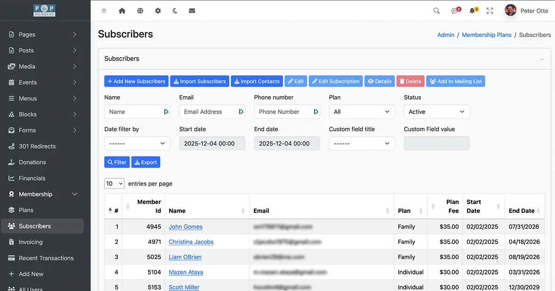Open Donations in sidebar
The width and height of the screenshot is (555, 291).
pos(42,162)
